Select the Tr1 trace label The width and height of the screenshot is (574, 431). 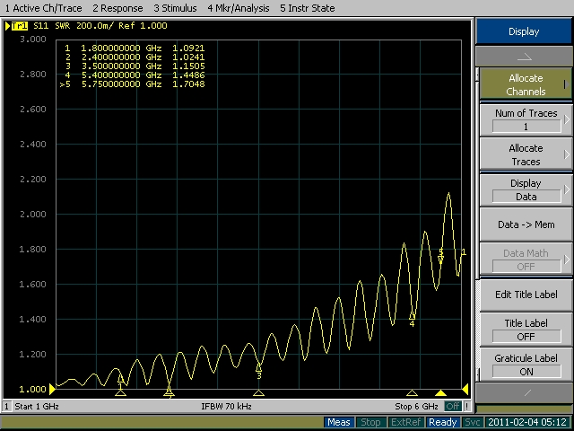20,26
